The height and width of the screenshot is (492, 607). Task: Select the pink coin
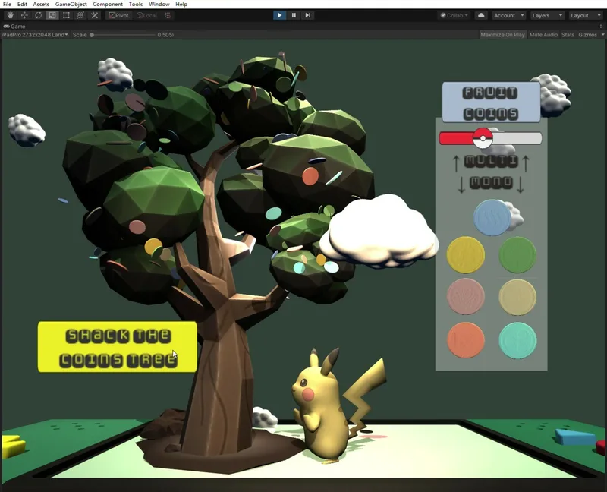[x=466, y=296]
